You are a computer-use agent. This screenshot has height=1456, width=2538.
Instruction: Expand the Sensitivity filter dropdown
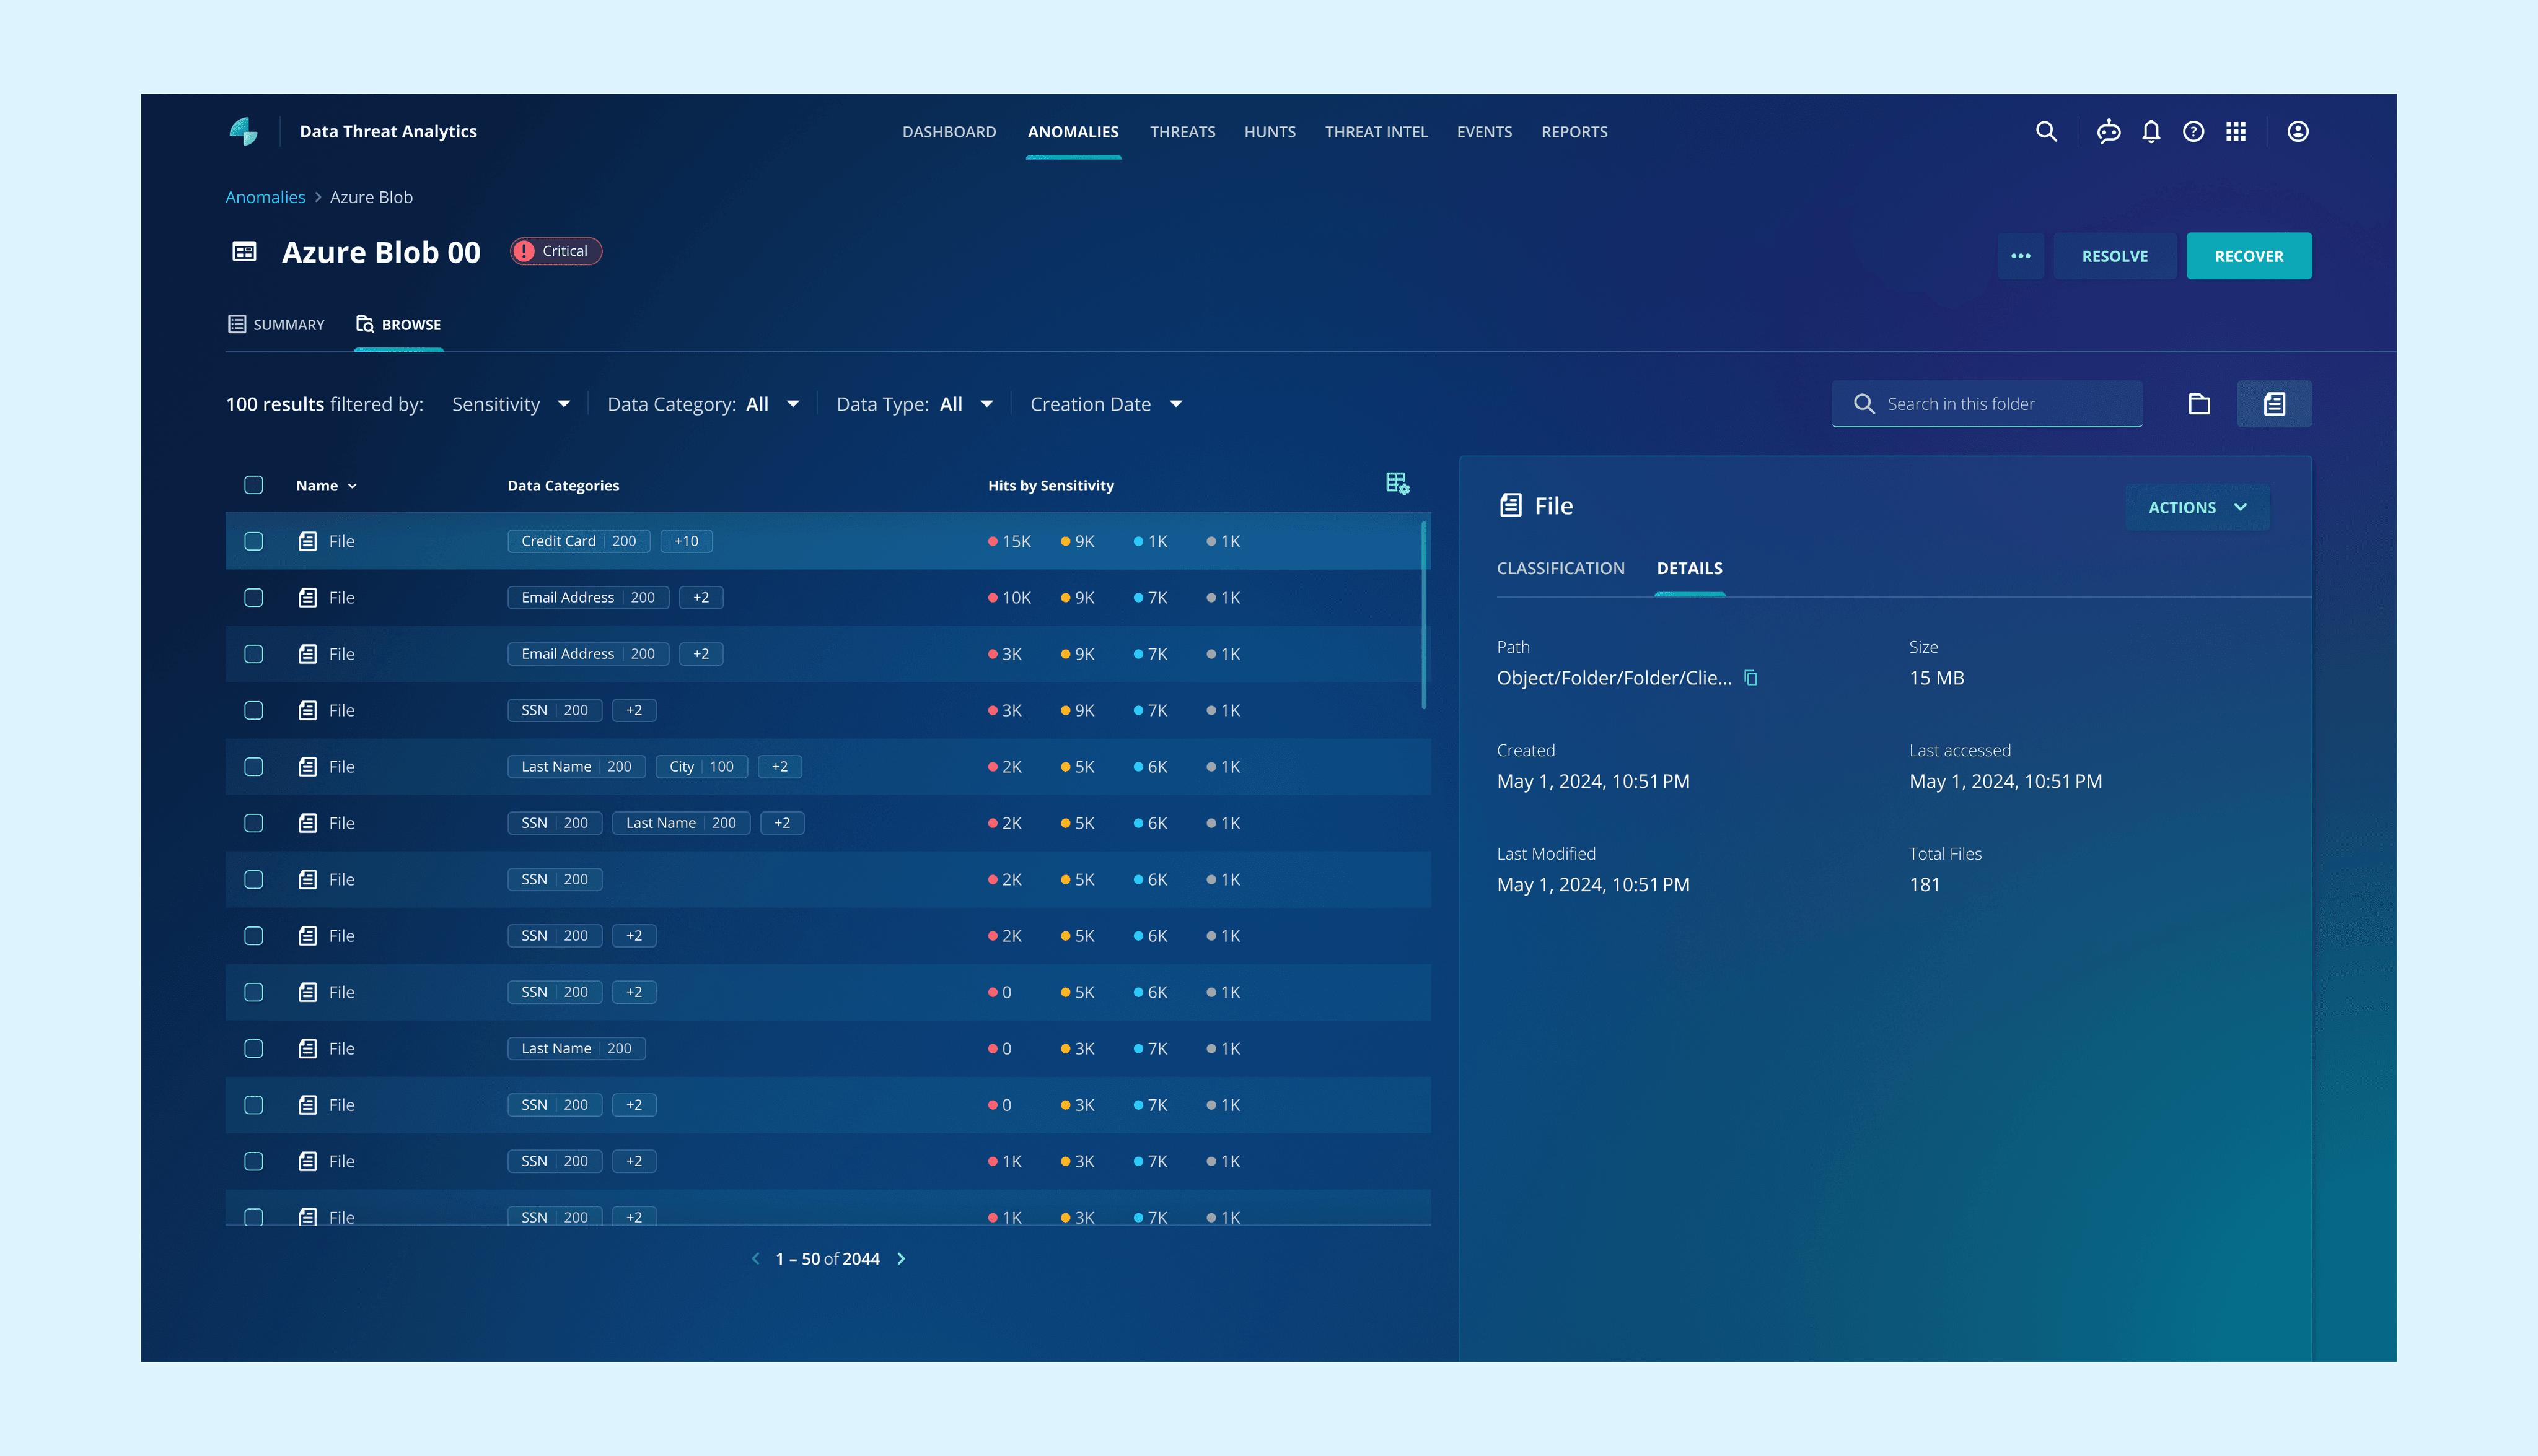[x=510, y=404]
